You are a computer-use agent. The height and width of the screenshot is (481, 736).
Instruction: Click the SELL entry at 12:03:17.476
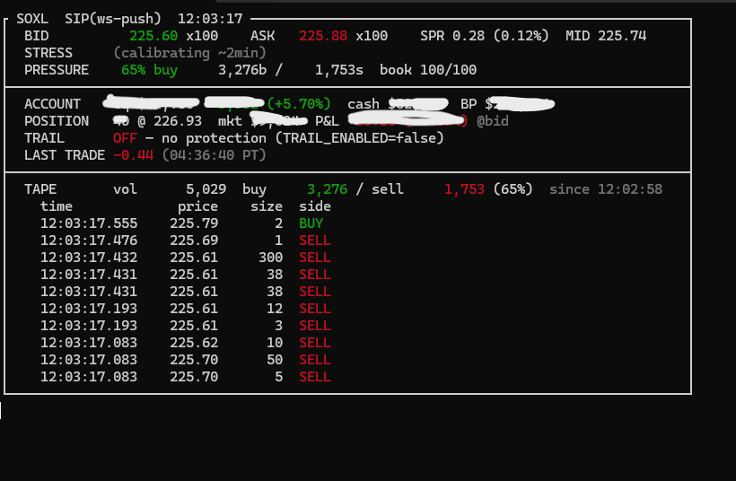[x=315, y=240]
